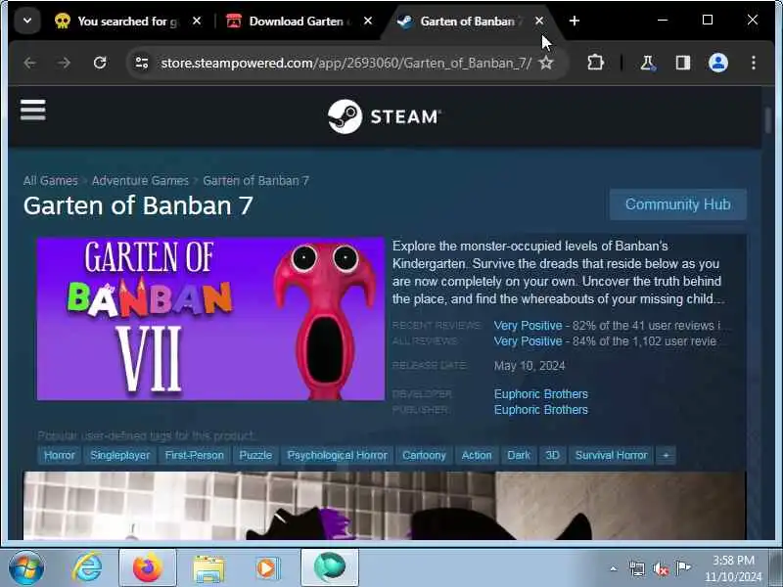Open Windows Explorer folder on taskbar
The width and height of the screenshot is (783, 587).
click(208, 568)
